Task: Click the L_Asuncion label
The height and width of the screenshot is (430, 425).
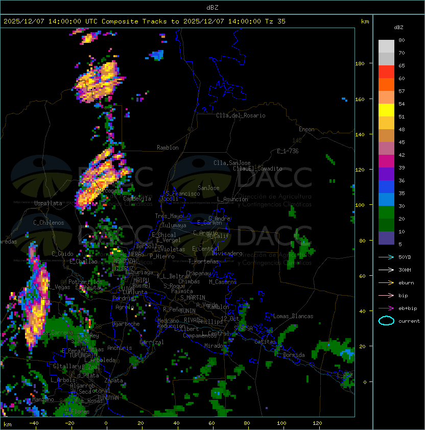Action: tap(232, 199)
